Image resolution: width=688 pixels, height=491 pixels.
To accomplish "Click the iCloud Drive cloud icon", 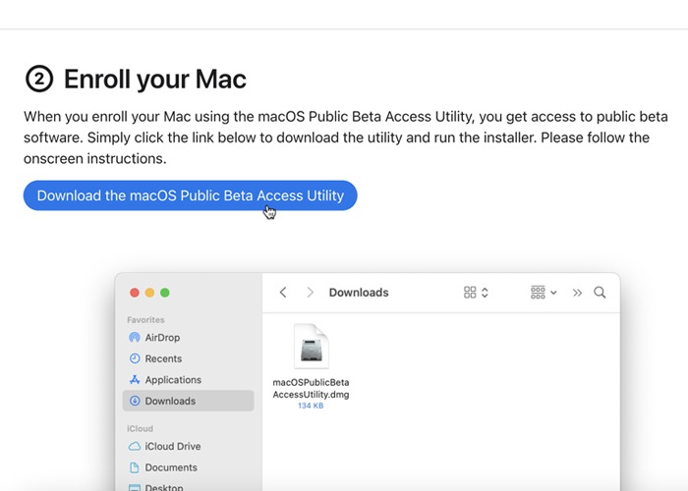I will (135, 446).
